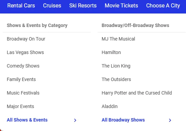
Task: Go to Movie Tickets in navigation bar
Action: pos(121,5)
